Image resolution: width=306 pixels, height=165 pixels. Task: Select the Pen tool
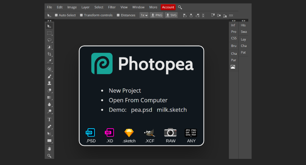click(x=49, y=127)
